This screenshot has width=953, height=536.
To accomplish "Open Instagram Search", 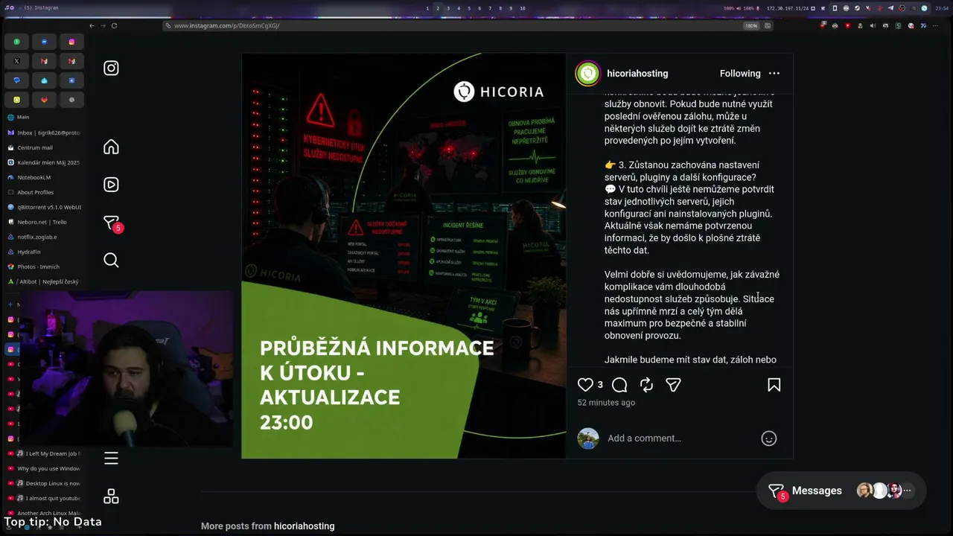I will point(111,260).
